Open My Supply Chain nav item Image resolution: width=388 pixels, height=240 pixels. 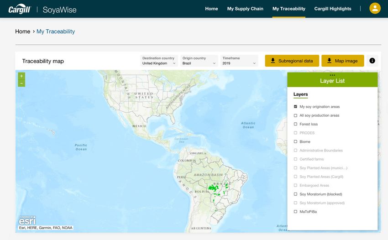245,9
